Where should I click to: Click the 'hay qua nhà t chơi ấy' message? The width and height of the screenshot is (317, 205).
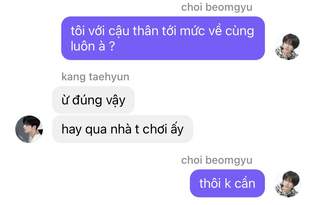[x=123, y=129]
